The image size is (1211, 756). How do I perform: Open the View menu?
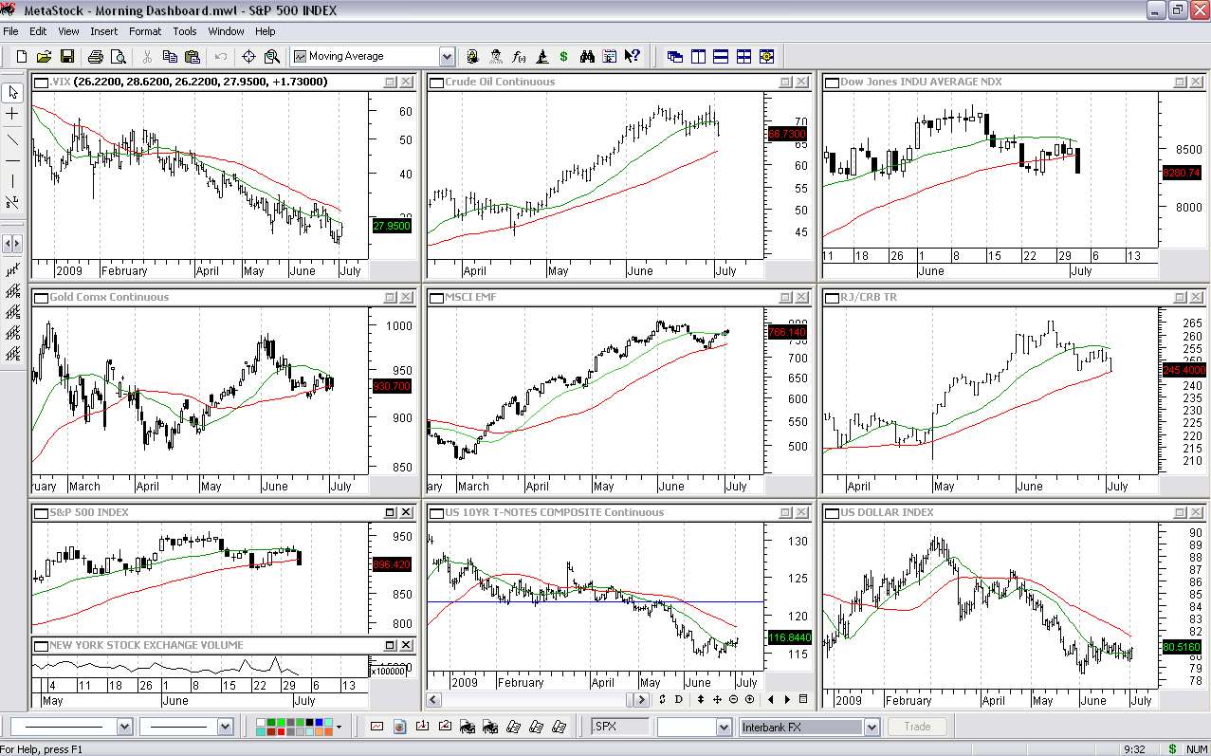pos(68,31)
